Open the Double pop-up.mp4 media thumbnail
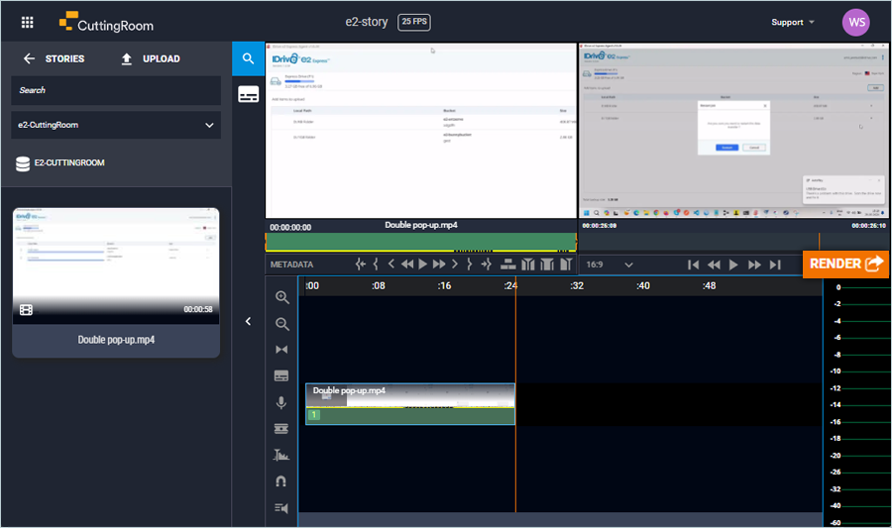Viewport: 892px width, 528px height. coord(116,265)
